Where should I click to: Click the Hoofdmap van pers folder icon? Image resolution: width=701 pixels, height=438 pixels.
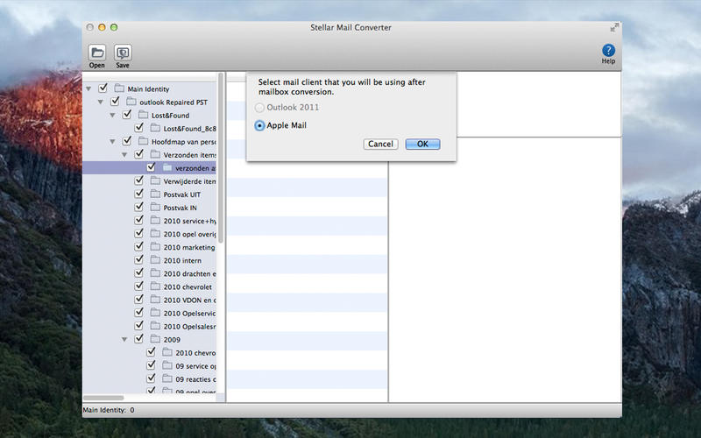point(143,141)
